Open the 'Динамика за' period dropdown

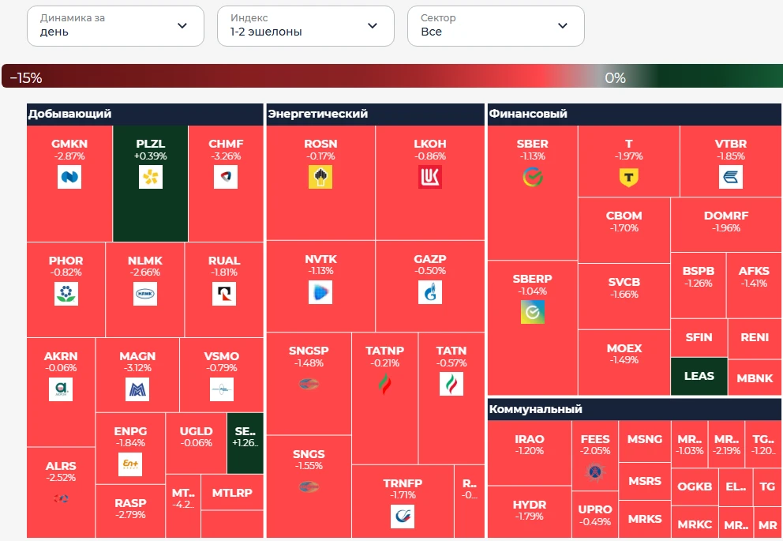point(115,26)
